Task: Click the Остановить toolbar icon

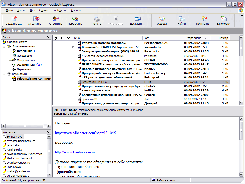Action: click(x=116, y=19)
